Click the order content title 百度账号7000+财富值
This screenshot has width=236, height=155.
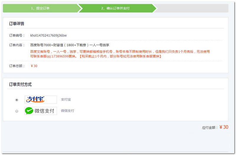point(70,45)
